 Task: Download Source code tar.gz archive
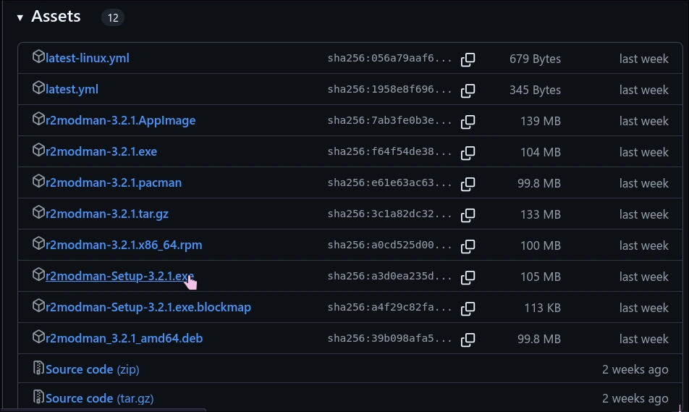click(x=99, y=398)
